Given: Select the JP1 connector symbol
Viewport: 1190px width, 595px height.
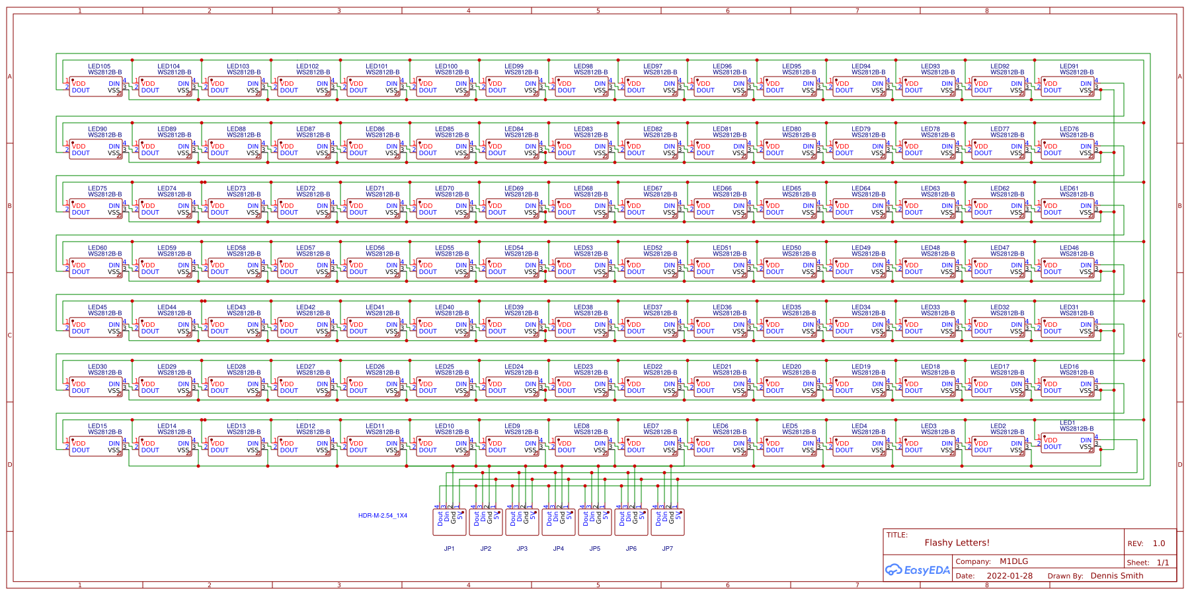Looking at the screenshot, I should coord(450,520).
